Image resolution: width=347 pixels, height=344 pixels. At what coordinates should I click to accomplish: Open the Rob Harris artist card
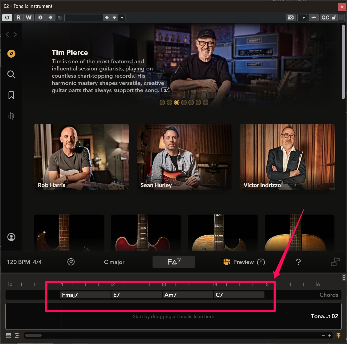81,157
